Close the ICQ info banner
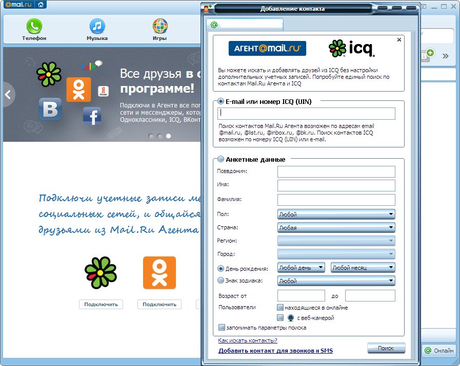Image resolution: width=460 pixels, height=366 pixels. click(399, 39)
